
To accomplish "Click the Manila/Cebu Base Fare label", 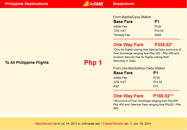I will (x=123, y=22).
